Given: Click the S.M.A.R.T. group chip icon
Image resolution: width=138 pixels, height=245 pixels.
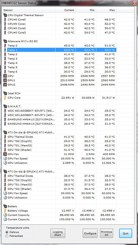Looking at the screenshot, I should coord(5,106).
